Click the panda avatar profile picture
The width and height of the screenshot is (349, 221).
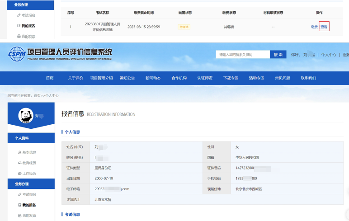pyautogui.click(x=26, y=116)
